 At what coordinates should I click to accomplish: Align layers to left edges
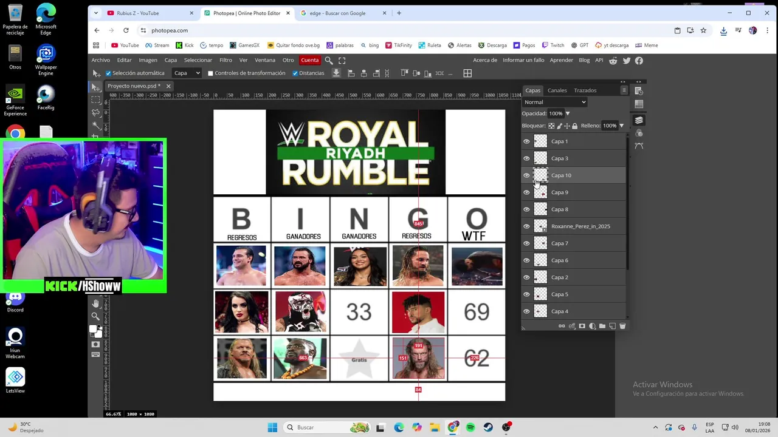coord(351,73)
